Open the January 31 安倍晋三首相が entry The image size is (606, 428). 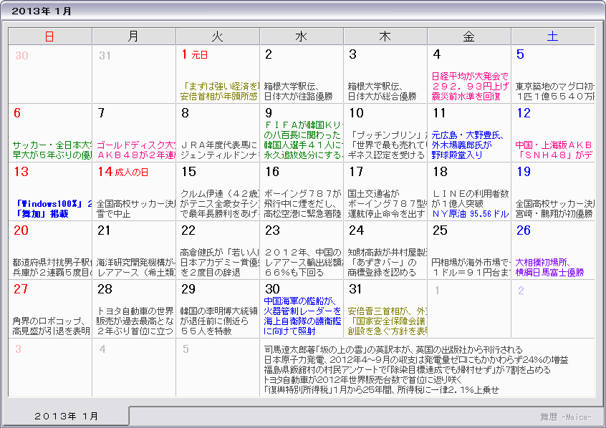coord(388,321)
